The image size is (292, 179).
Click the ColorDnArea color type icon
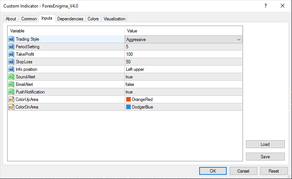click(11, 107)
